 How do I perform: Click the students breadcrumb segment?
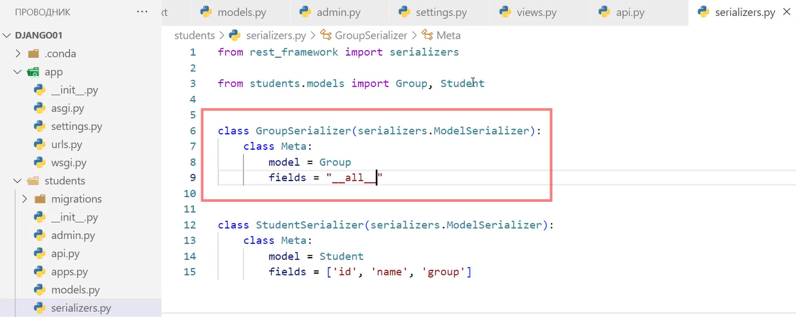pos(194,35)
